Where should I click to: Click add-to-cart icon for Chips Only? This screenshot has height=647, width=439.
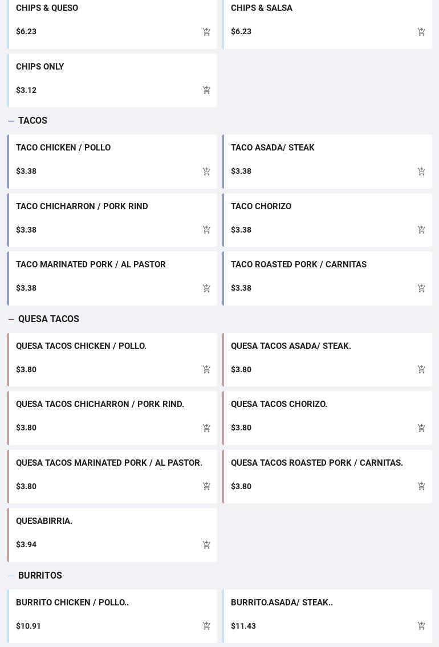206,90
